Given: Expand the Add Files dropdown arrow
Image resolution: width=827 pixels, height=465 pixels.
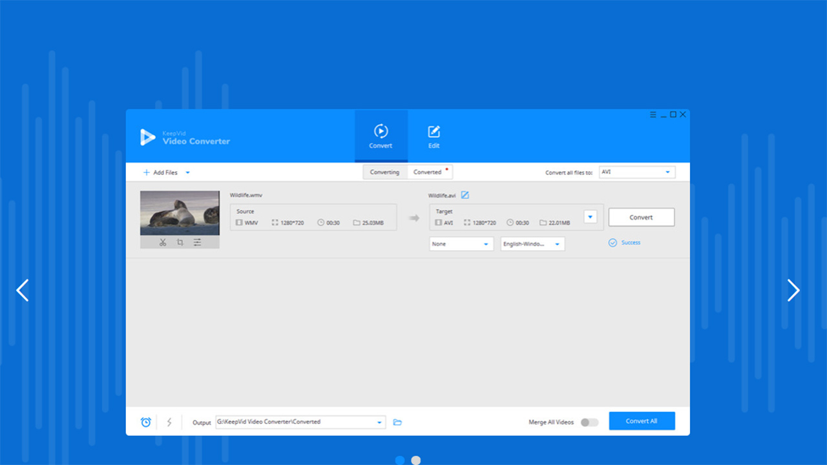Looking at the screenshot, I should (187, 172).
